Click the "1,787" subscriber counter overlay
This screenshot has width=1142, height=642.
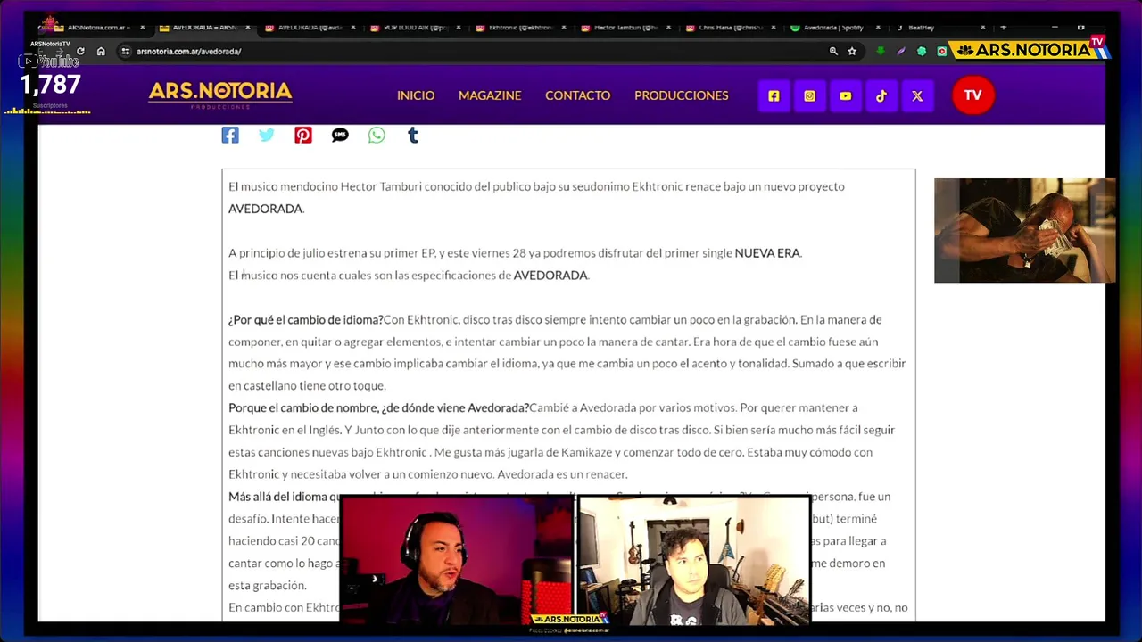(51, 86)
